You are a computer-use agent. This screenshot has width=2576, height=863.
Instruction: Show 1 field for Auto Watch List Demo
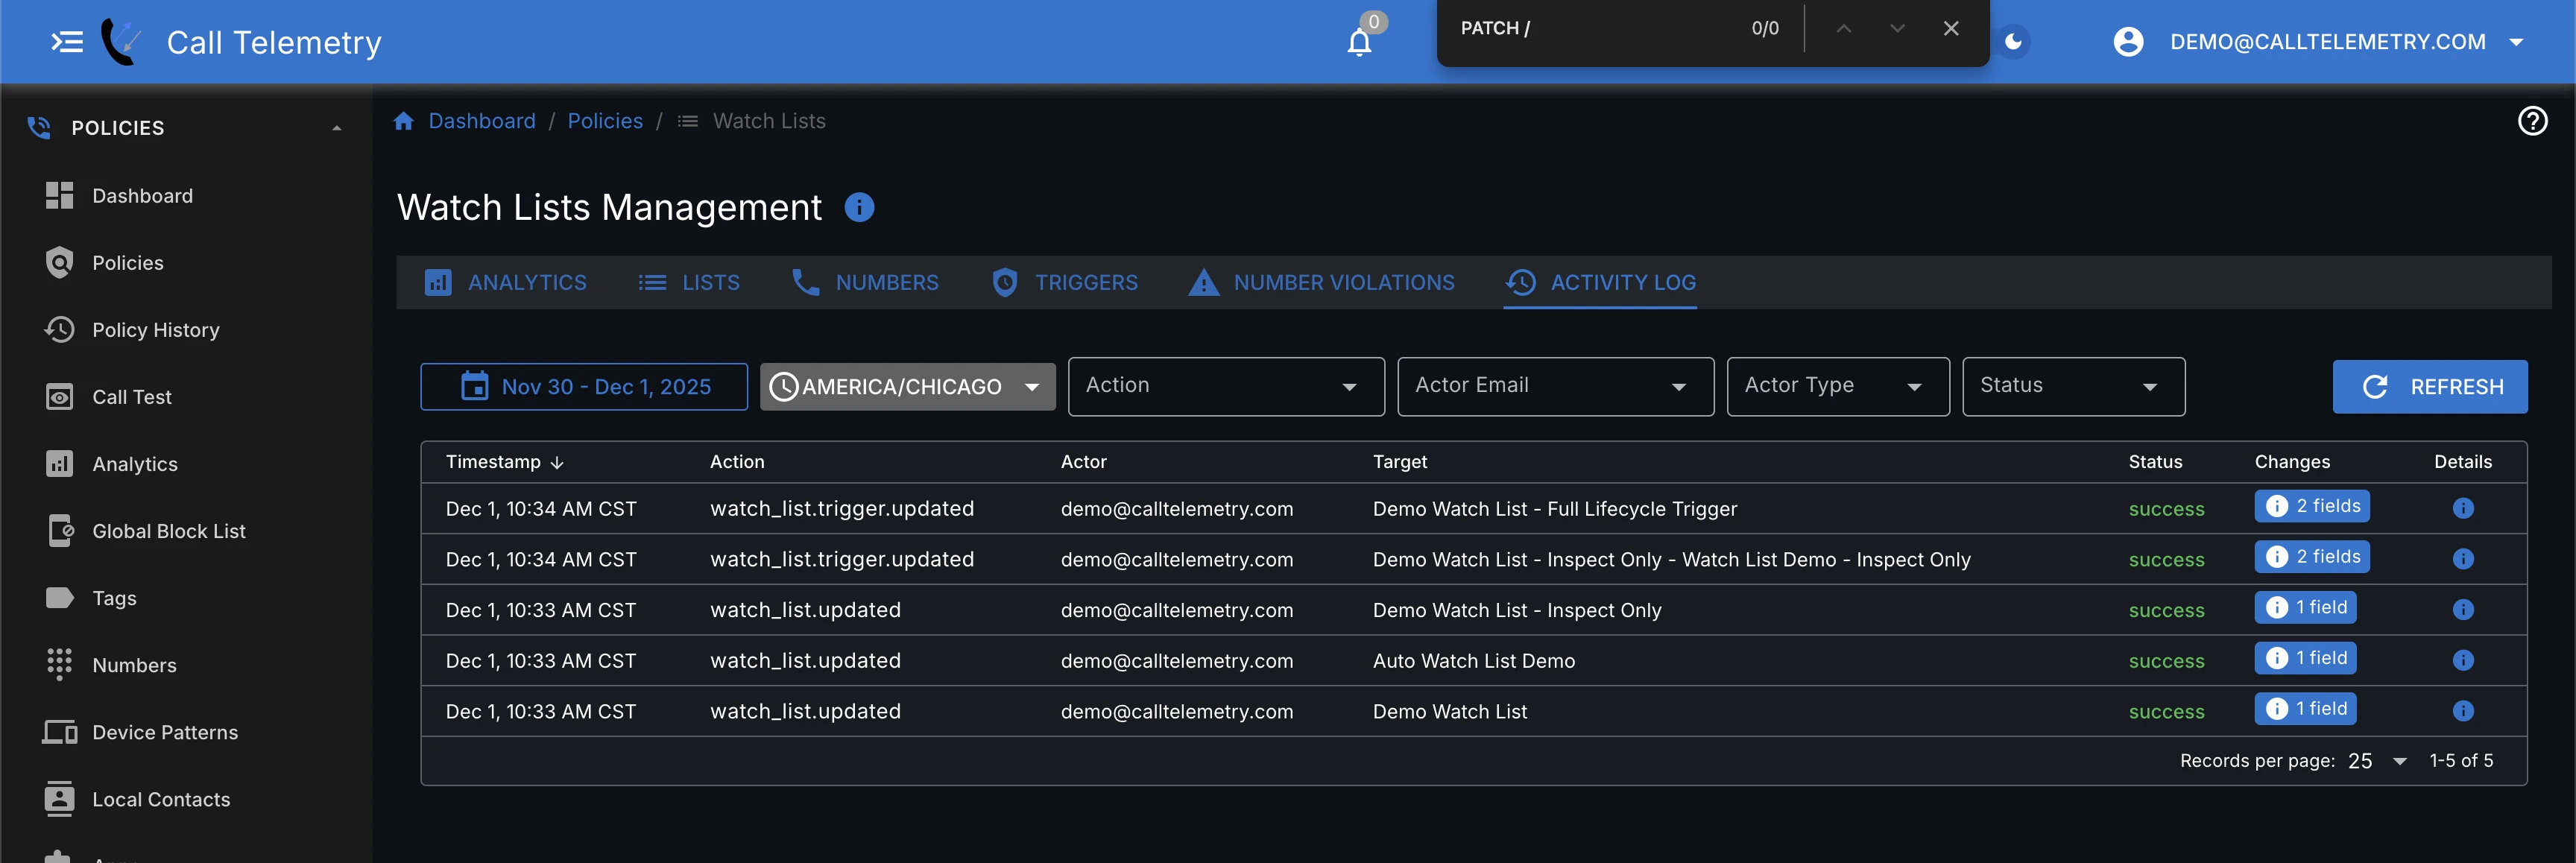pyautogui.click(x=2305, y=658)
